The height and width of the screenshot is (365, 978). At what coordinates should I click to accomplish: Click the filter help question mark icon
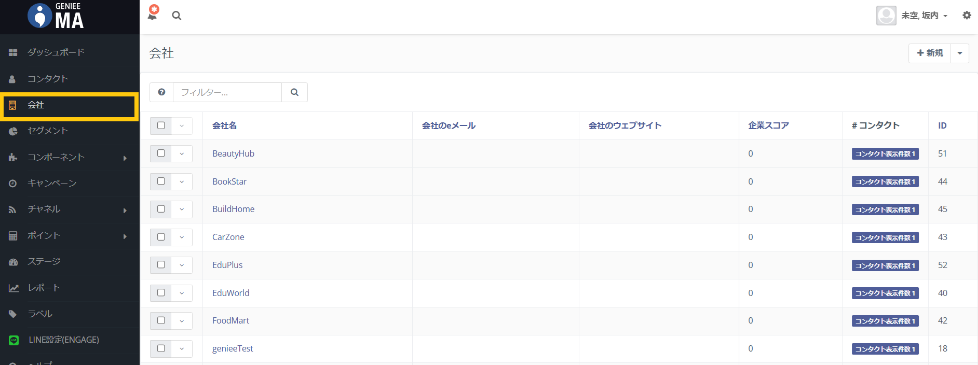point(161,92)
